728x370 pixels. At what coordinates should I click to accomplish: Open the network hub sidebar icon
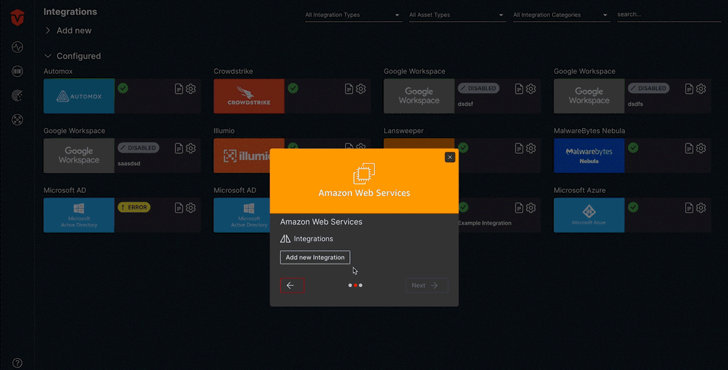click(x=17, y=120)
